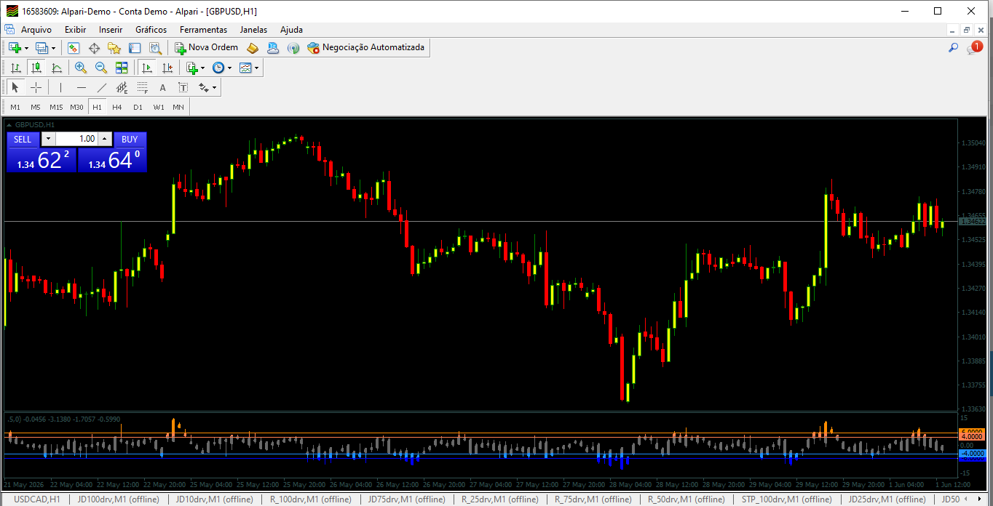Switch to candlestick chart display
This screenshot has height=506, width=993.
36,68
